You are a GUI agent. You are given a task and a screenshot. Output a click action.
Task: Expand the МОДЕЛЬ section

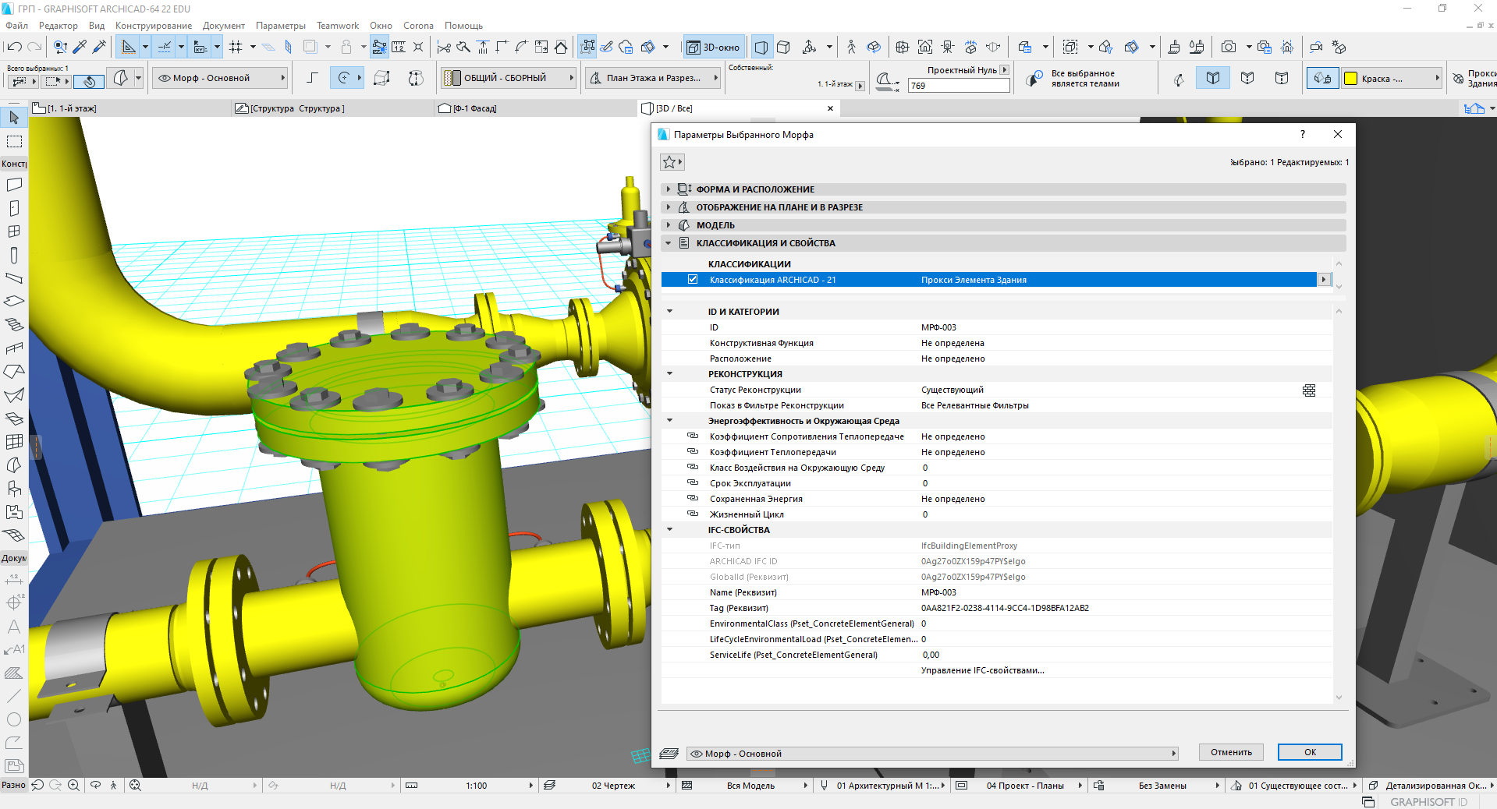pyautogui.click(x=669, y=225)
